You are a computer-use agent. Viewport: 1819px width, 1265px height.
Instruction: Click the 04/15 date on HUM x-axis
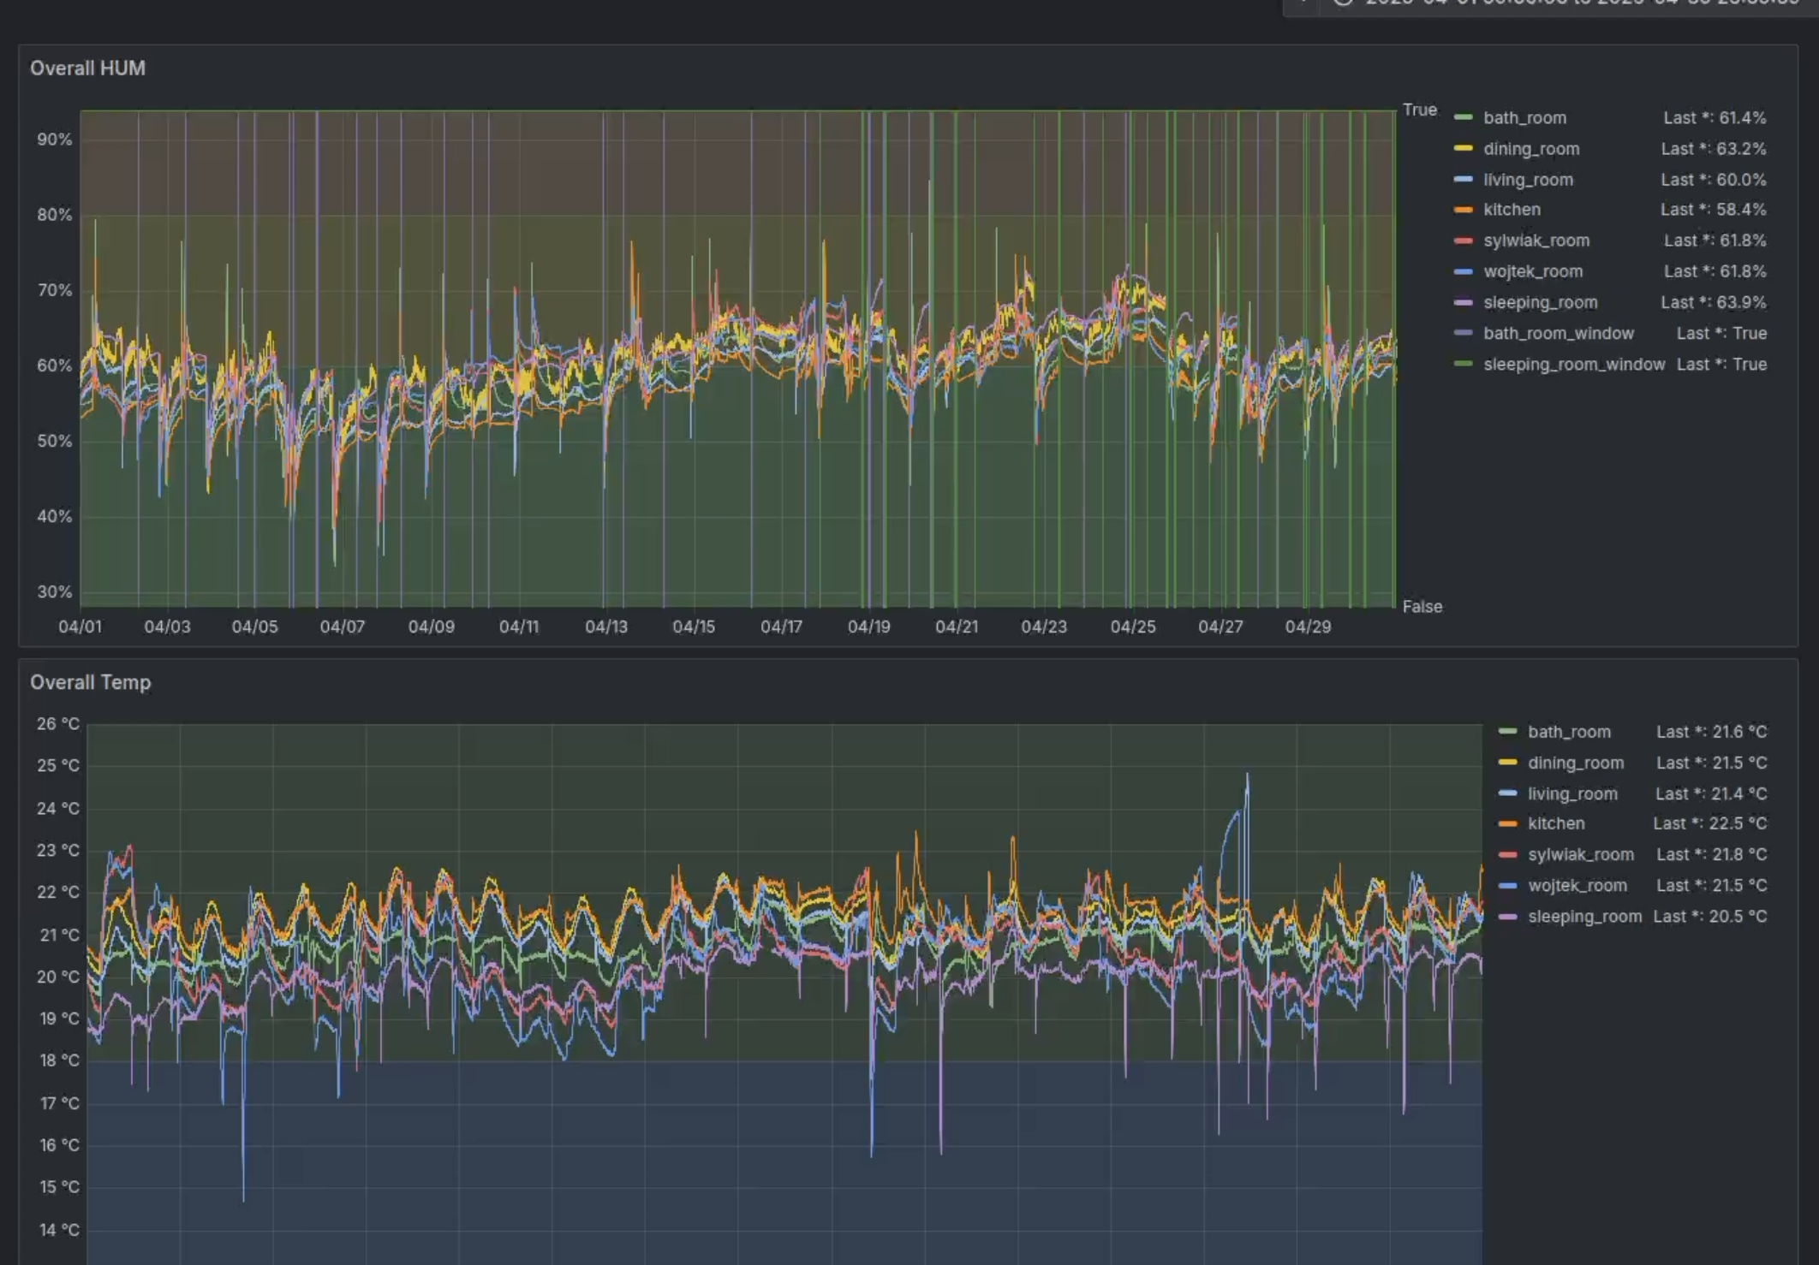(x=693, y=627)
